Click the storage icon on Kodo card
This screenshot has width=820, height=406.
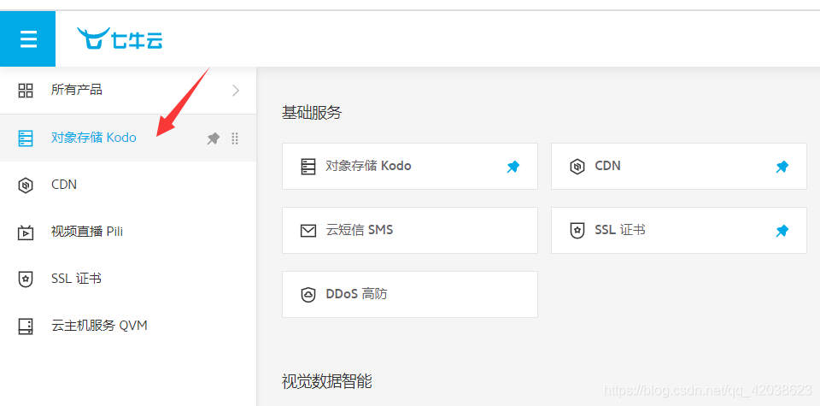308,167
